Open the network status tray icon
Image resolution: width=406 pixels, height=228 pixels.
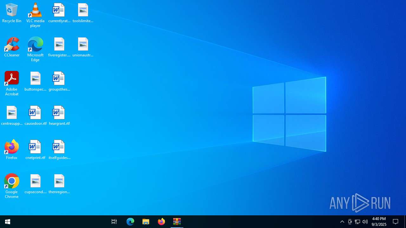(357, 222)
